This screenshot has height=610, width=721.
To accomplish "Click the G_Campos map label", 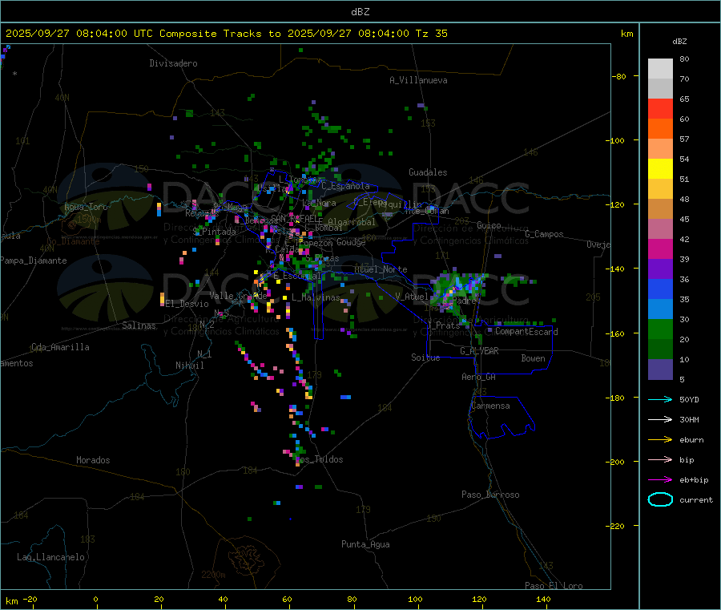I will (544, 234).
